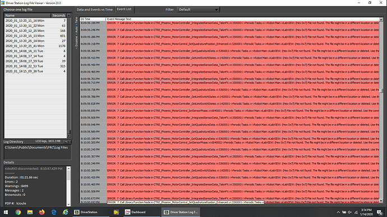Select the Event List tab
Image resolution: width=387 pixels, height=217 pixels.
(x=124, y=9)
